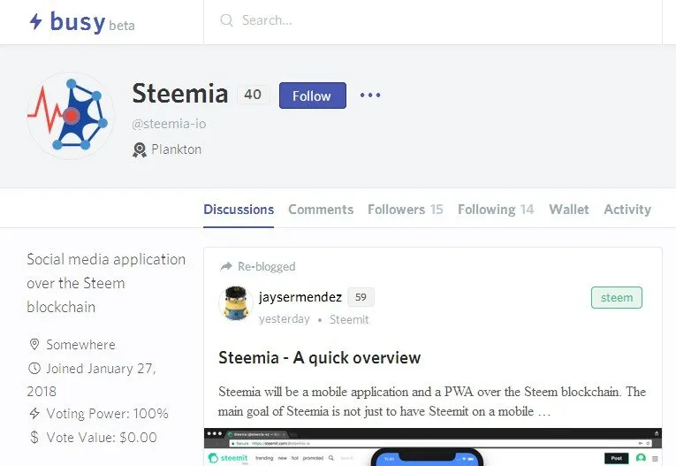676x466 pixels.
Task: Click the joined date clock icon
Action: pos(34,369)
